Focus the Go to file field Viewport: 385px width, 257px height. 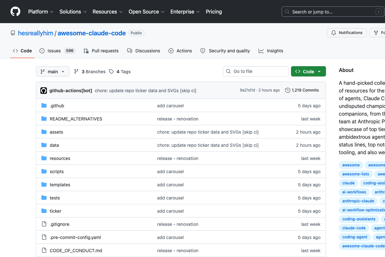point(256,71)
